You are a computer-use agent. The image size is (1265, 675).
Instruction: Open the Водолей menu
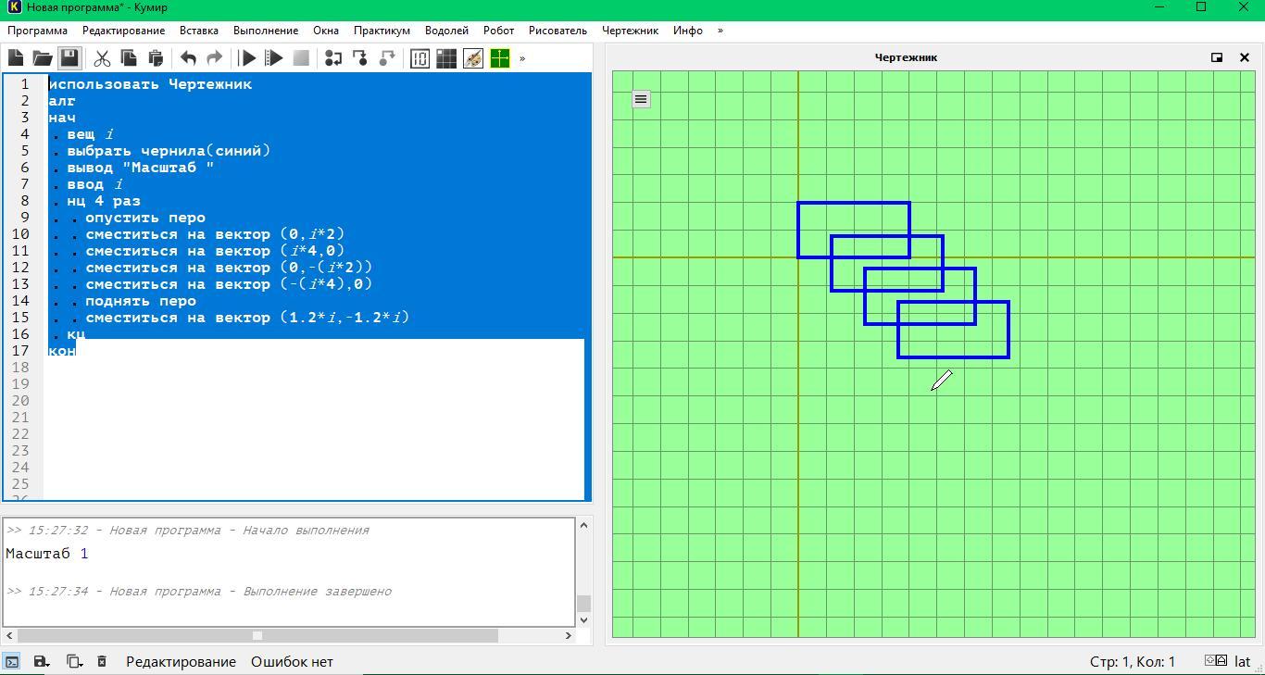pyautogui.click(x=446, y=31)
